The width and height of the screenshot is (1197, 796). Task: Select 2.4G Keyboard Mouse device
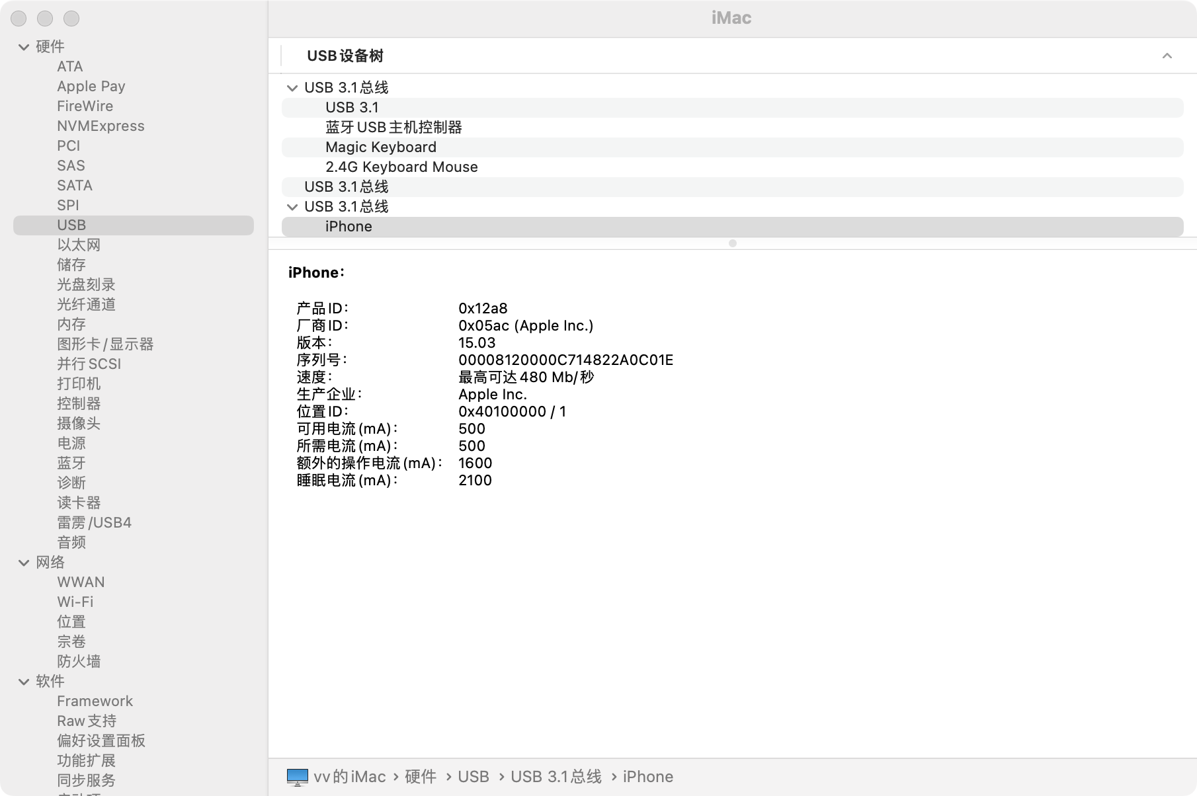tap(733, 167)
